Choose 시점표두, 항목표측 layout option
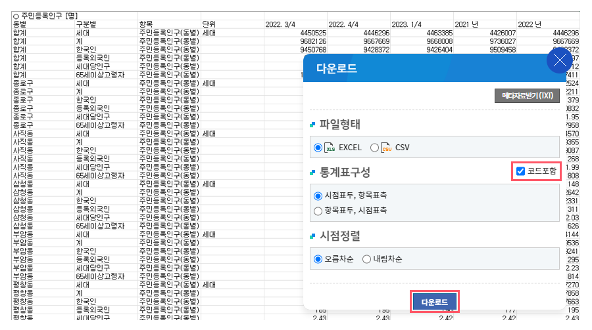Screen dimensions: 592x330 tap(319, 196)
